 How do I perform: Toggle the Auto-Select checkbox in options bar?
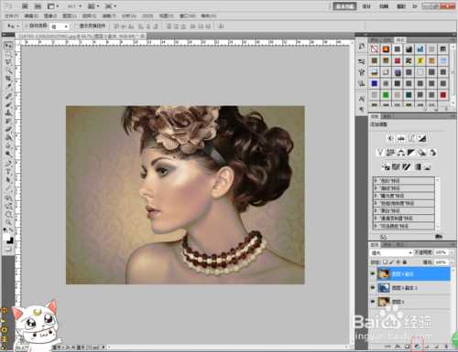click(x=27, y=26)
